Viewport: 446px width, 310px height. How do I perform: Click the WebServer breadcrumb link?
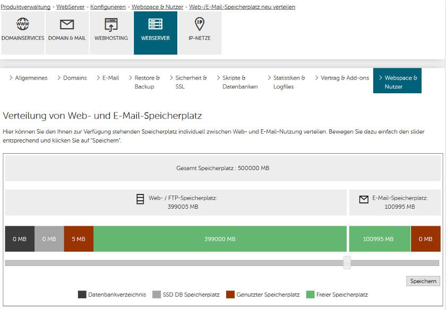coord(70,7)
